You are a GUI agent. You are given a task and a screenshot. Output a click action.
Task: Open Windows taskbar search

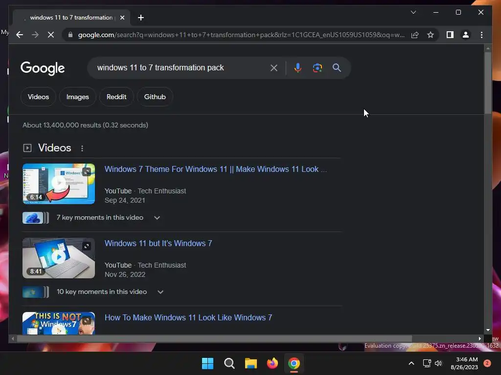coord(229,363)
